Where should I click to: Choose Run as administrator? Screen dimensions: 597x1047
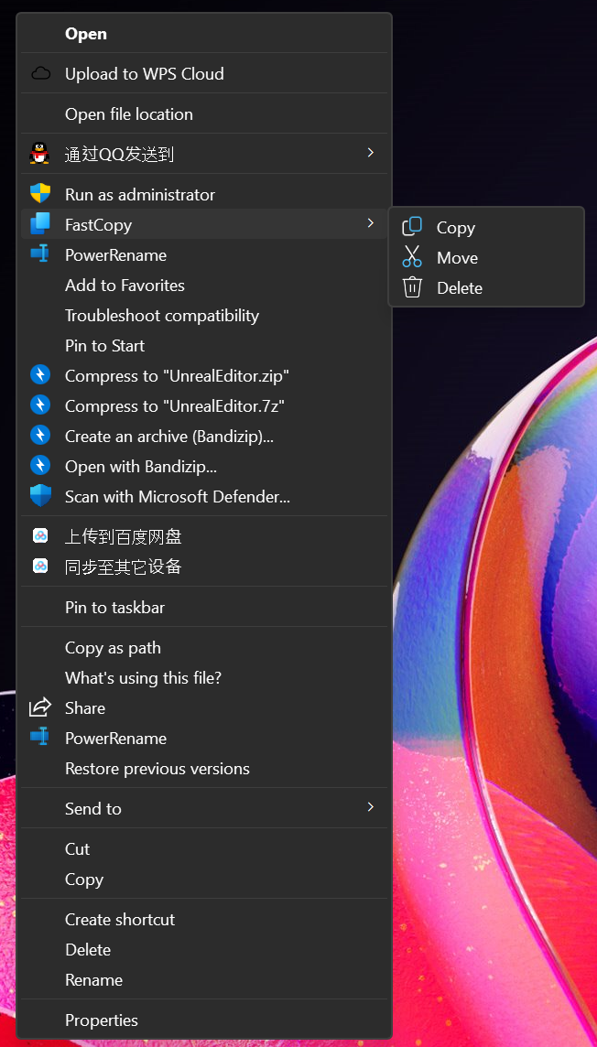tap(204, 194)
